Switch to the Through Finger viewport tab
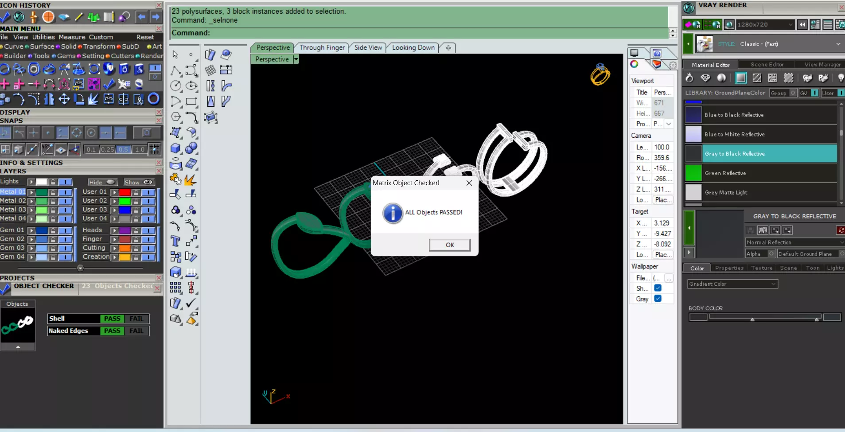The image size is (845, 432). pyautogui.click(x=322, y=48)
